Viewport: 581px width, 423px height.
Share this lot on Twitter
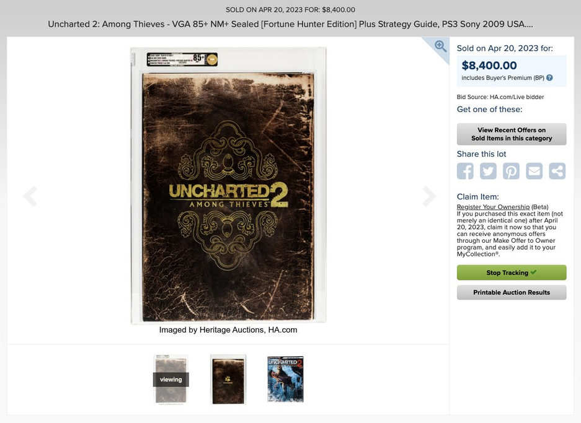coord(488,171)
